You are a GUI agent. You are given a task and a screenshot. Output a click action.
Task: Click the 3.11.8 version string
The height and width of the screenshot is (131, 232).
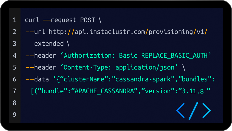click(x=193, y=91)
